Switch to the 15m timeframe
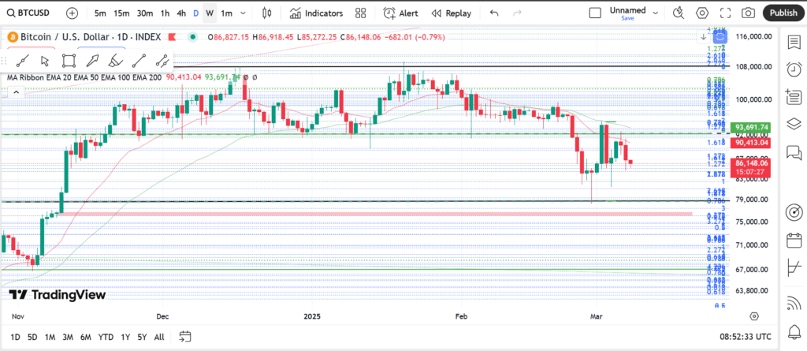Image resolution: width=807 pixels, height=351 pixels. [121, 13]
